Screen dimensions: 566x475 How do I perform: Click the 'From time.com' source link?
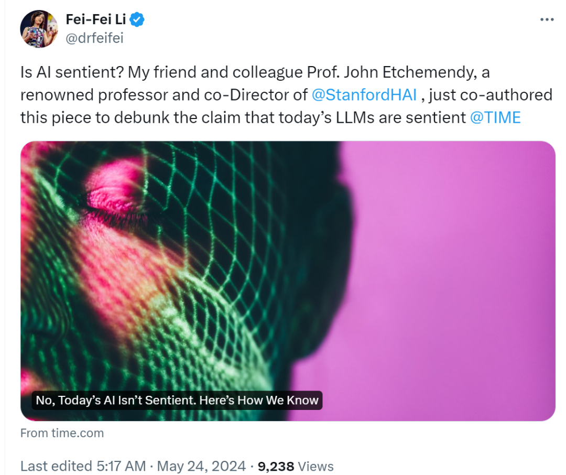pos(62,433)
